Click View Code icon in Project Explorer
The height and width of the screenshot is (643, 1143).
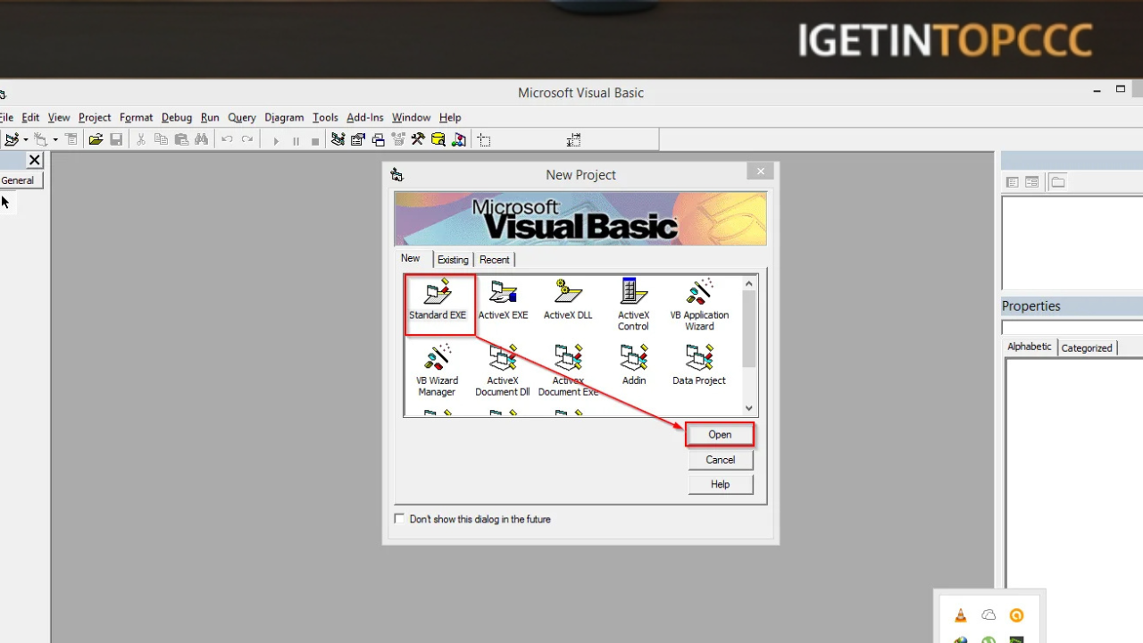(x=1013, y=182)
